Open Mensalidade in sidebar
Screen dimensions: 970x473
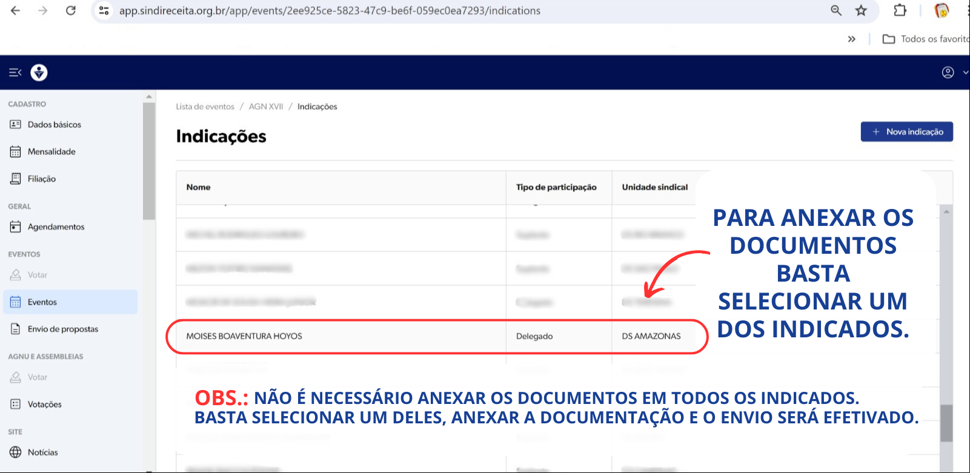(x=70, y=151)
